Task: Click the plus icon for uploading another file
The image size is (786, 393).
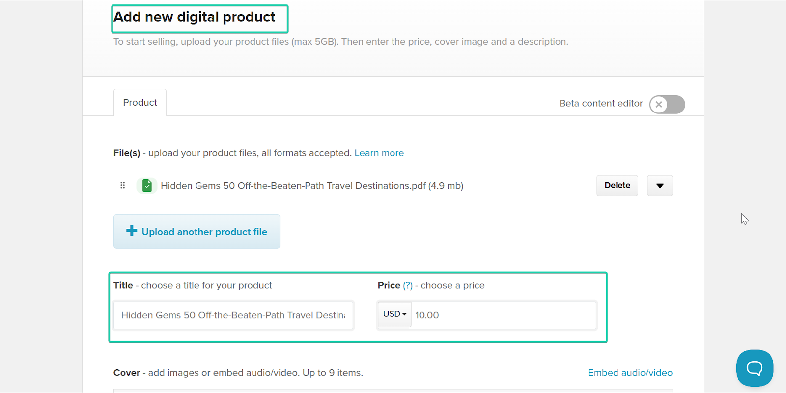Action: click(x=131, y=231)
